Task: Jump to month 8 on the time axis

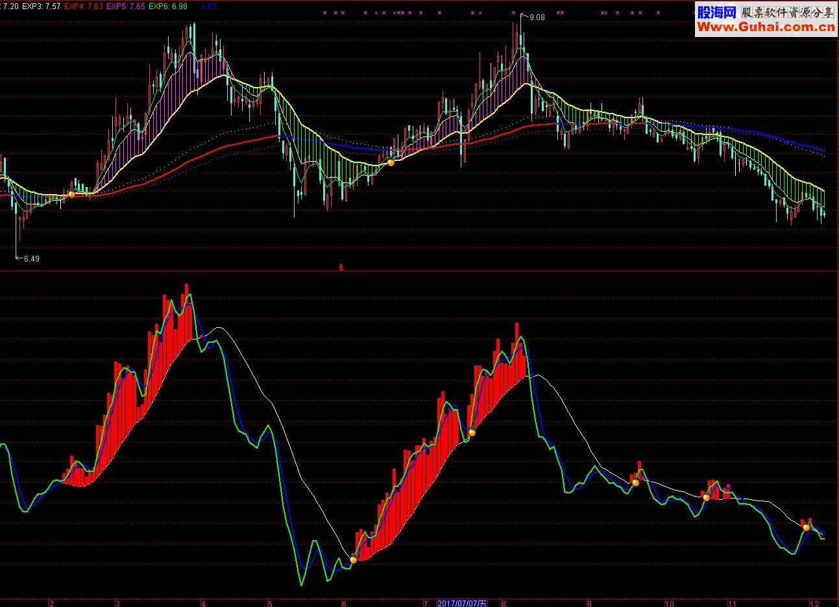Action: point(503,603)
